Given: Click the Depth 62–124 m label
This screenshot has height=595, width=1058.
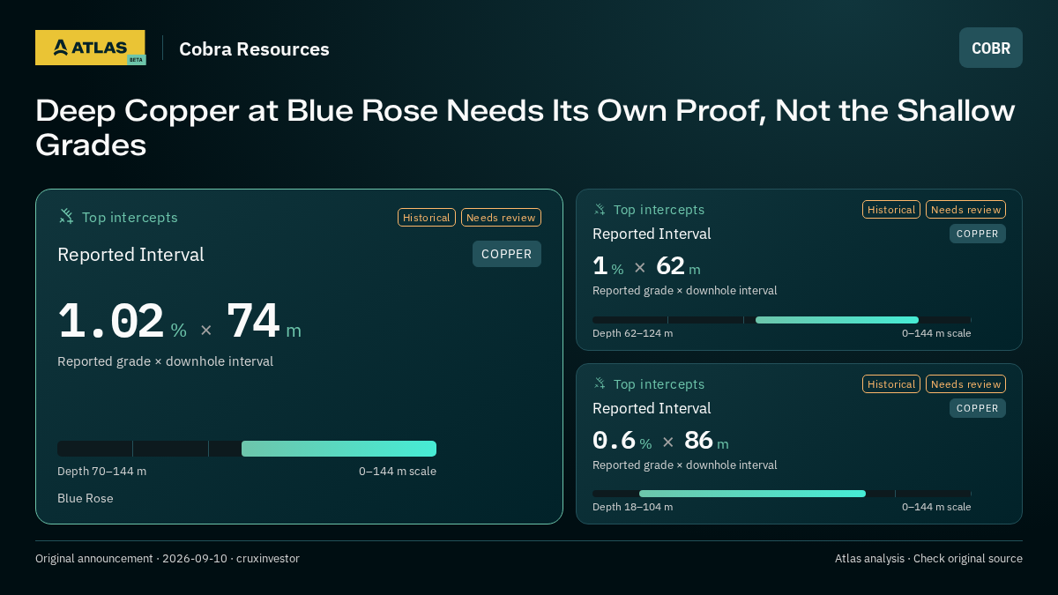Looking at the screenshot, I should coord(632,333).
